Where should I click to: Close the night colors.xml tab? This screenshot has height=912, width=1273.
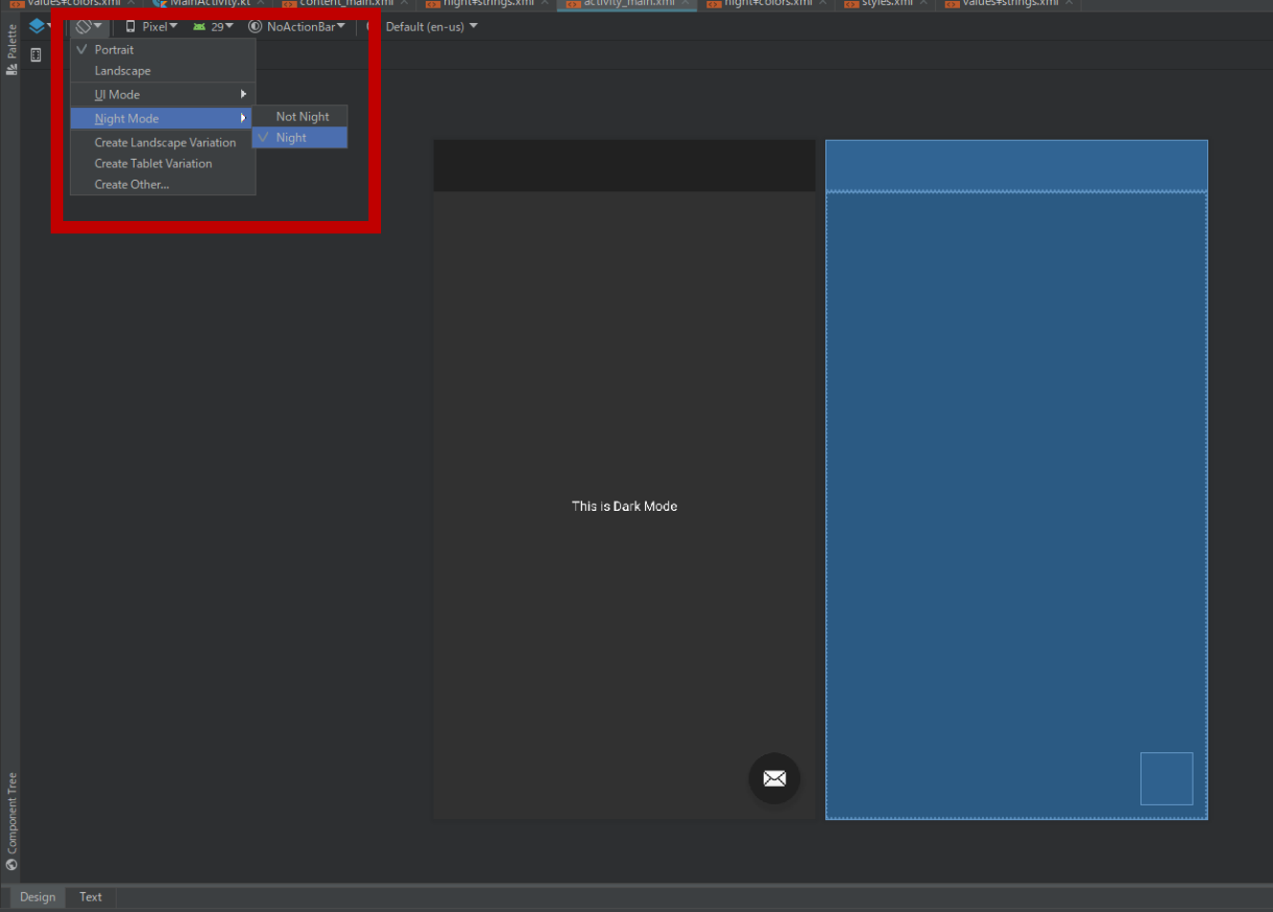(823, 4)
